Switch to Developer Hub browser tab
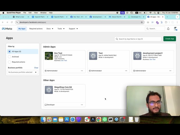This screenshot has height=135, width=180. pyautogui.click(x=136, y=17)
